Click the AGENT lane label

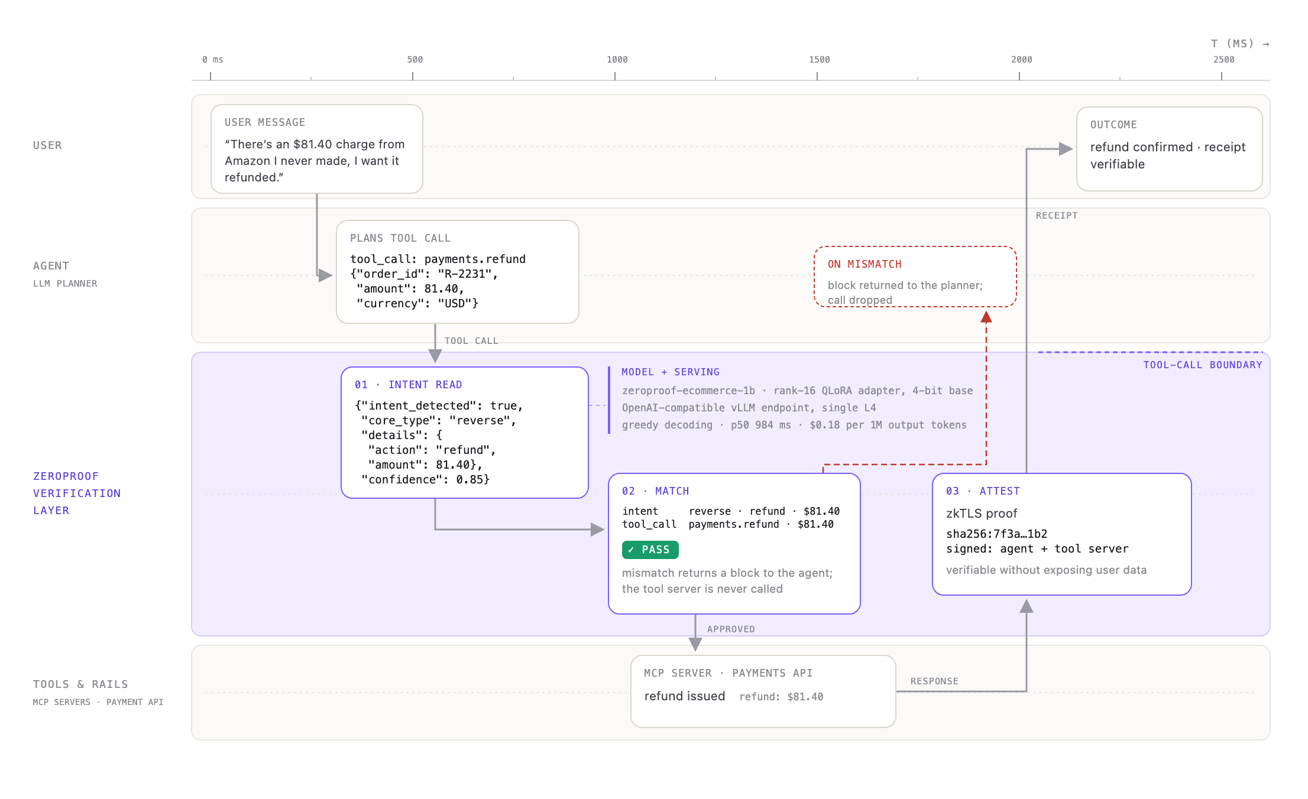click(51, 266)
